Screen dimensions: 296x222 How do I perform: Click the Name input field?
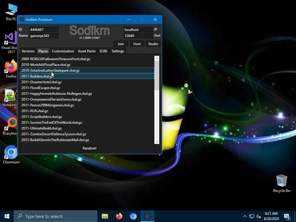(x=44, y=36)
